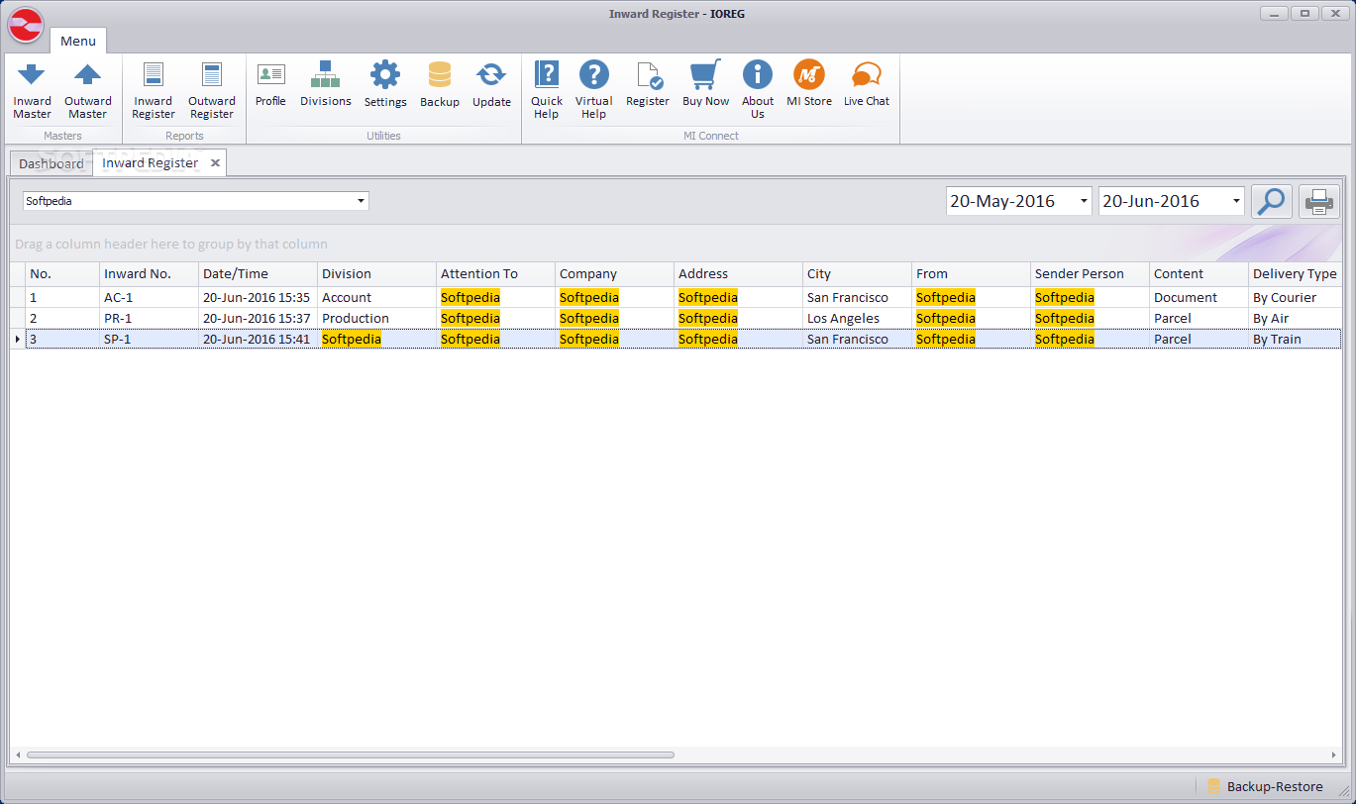Select the Production division cell
The height and width of the screenshot is (804, 1356).
pyautogui.click(x=376, y=319)
